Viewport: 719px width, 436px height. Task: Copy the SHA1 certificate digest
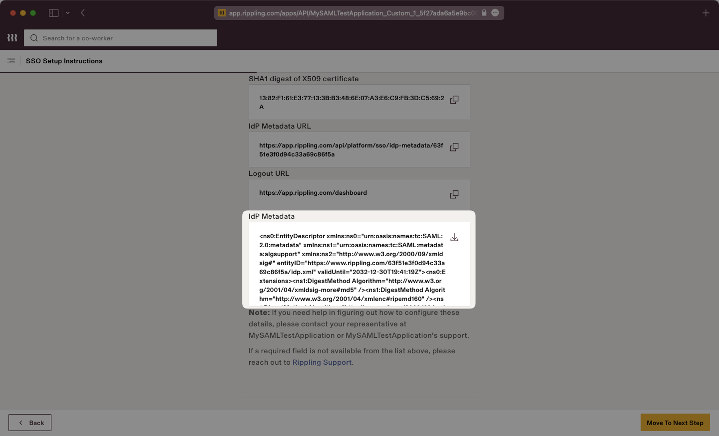click(454, 100)
